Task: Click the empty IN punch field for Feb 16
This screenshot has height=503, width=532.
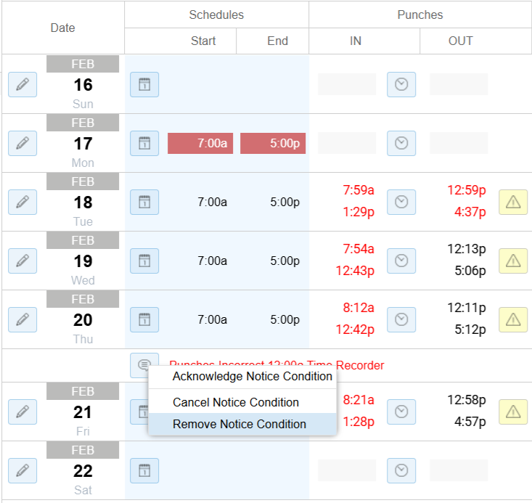Action: coord(347,84)
